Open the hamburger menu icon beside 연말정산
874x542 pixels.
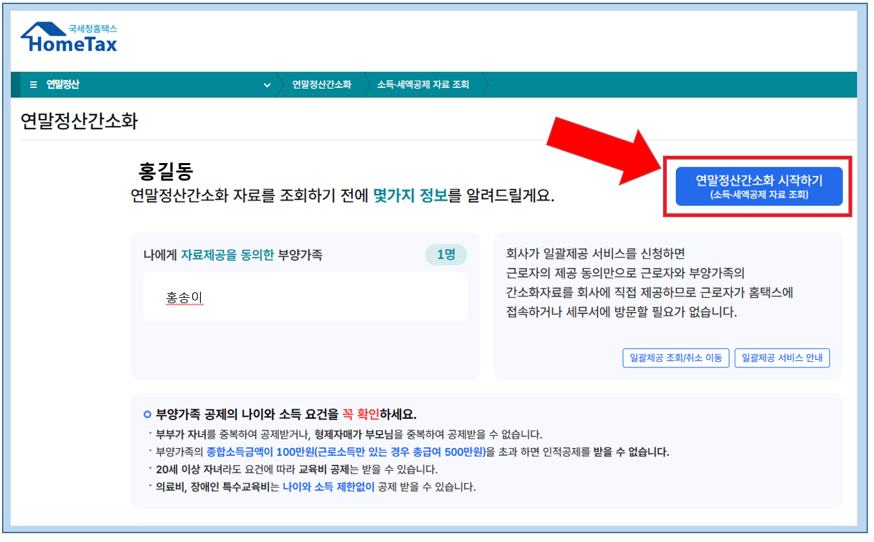(34, 85)
